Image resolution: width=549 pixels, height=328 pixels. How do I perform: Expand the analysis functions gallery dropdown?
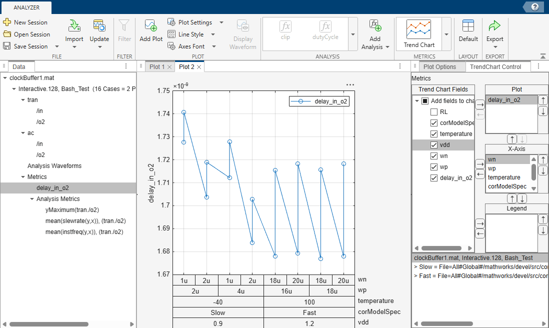(x=353, y=34)
